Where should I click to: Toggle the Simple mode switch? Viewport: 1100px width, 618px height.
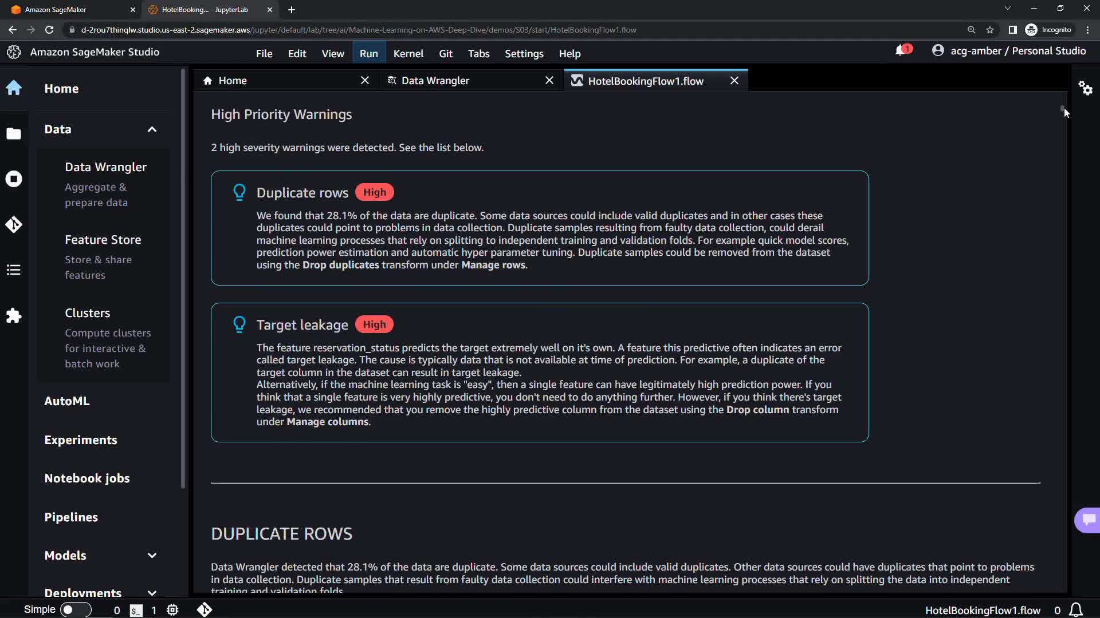click(75, 609)
